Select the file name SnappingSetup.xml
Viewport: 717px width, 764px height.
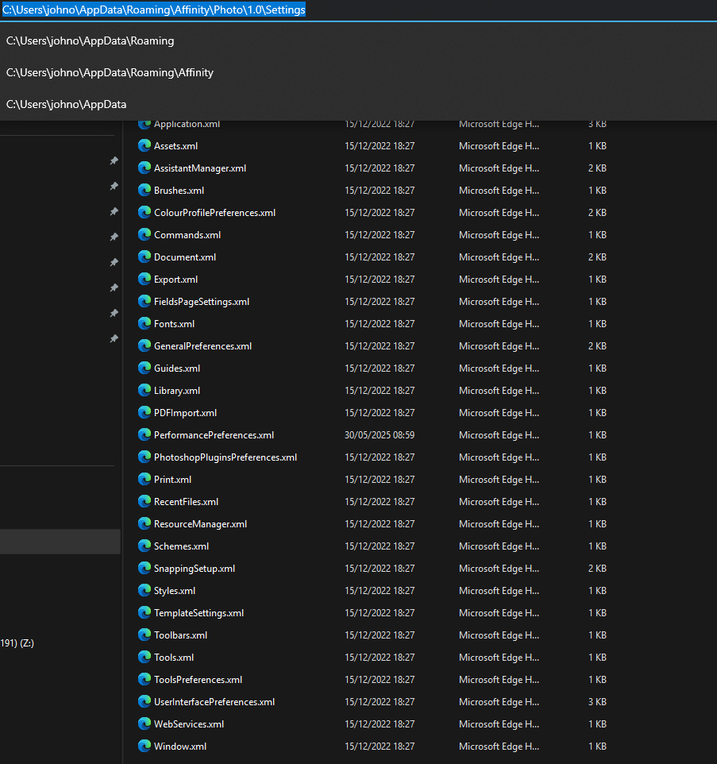[x=195, y=569]
